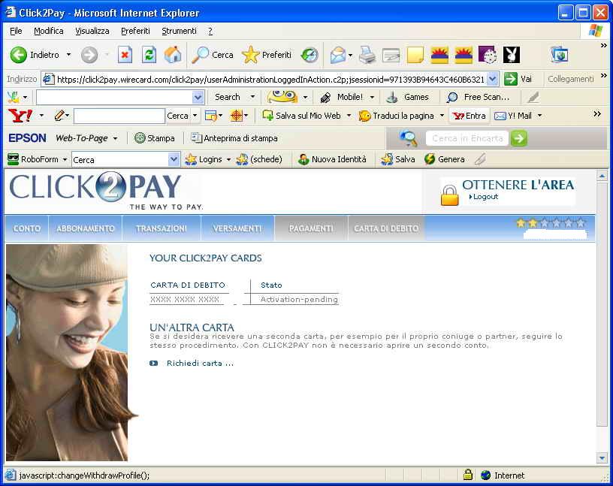The width and height of the screenshot is (613, 486).
Task: Expand the Search button dropdown arrow
Action: click(252, 97)
